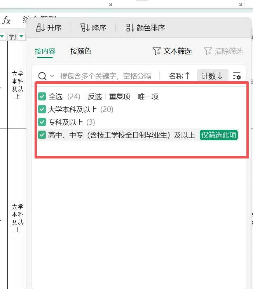Screen dimensions: 253x289
Task: Uncheck 高中、中专 及以上 checkbox
Action: (42, 135)
